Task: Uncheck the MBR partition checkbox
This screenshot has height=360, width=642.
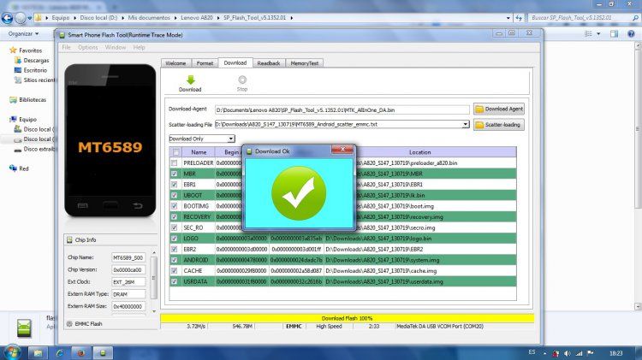Action: tap(175, 174)
